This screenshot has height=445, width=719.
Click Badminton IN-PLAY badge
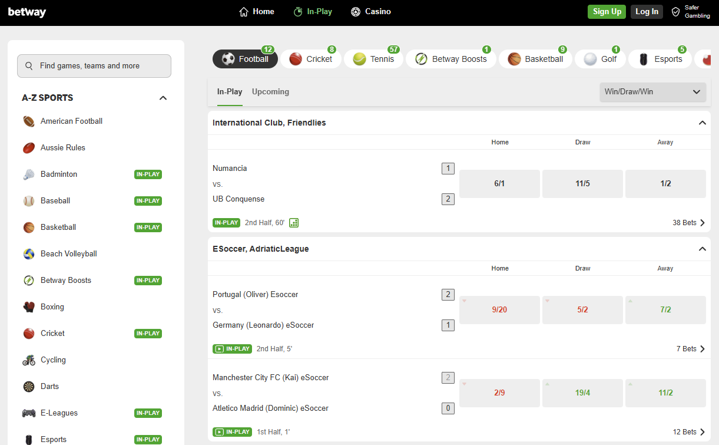pyautogui.click(x=148, y=174)
